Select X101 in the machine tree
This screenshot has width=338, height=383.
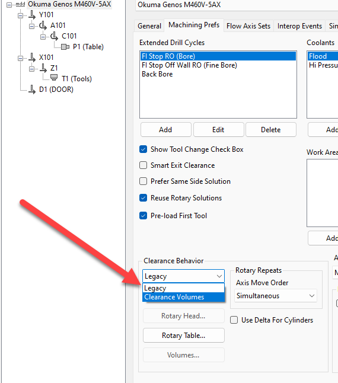[46, 58]
